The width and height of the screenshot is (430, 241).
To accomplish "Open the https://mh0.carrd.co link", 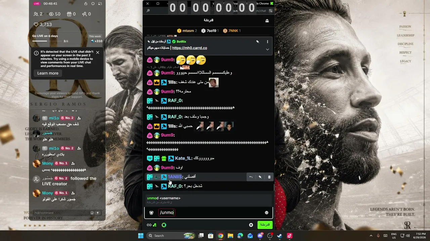I will (x=189, y=48).
